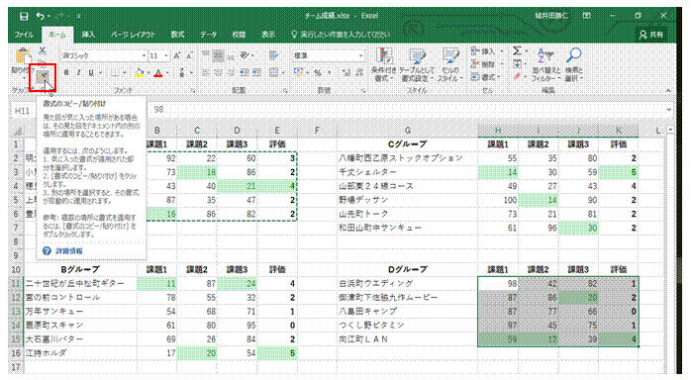
Task: Toggle Italic formatting
Action: [x=78, y=72]
